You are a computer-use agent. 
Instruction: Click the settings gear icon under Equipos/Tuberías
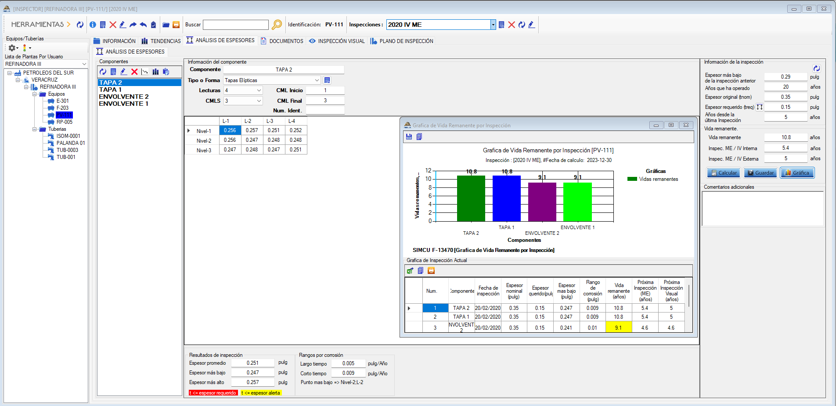(x=12, y=48)
